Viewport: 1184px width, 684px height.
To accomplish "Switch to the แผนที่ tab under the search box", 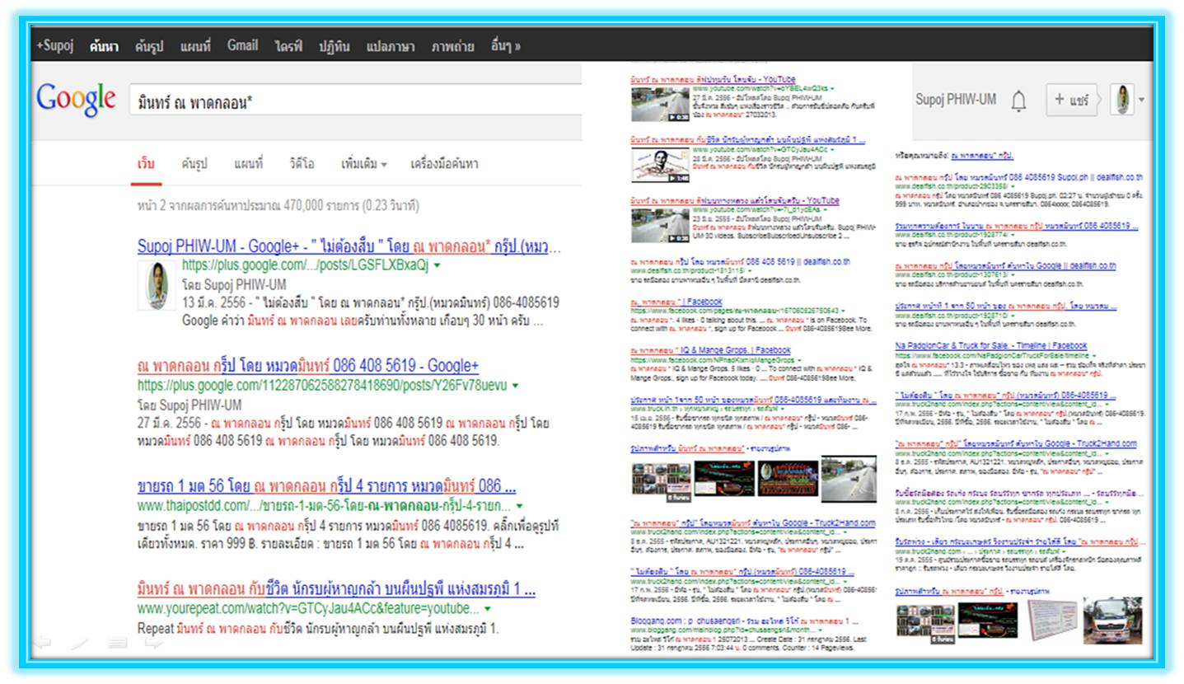I will pos(249,164).
